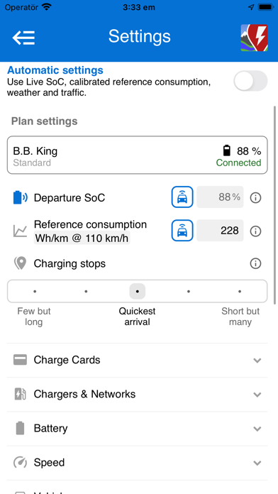
Task: Open the Speed settings row
Action: 138,463
